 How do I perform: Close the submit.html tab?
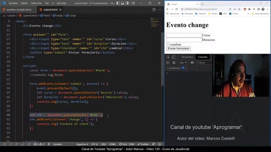coord(60,10)
